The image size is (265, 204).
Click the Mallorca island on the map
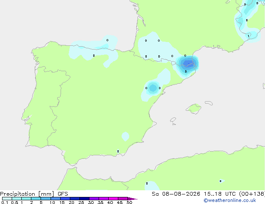click(194, 109)
